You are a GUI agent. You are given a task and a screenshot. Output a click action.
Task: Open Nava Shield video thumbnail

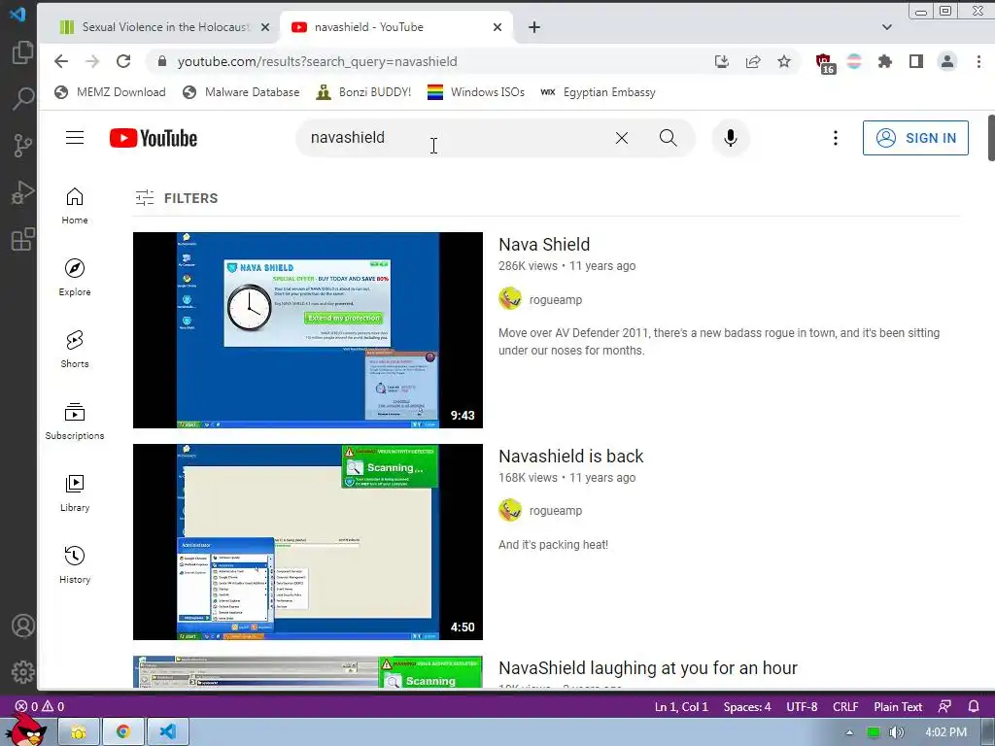tap(308, 330)
